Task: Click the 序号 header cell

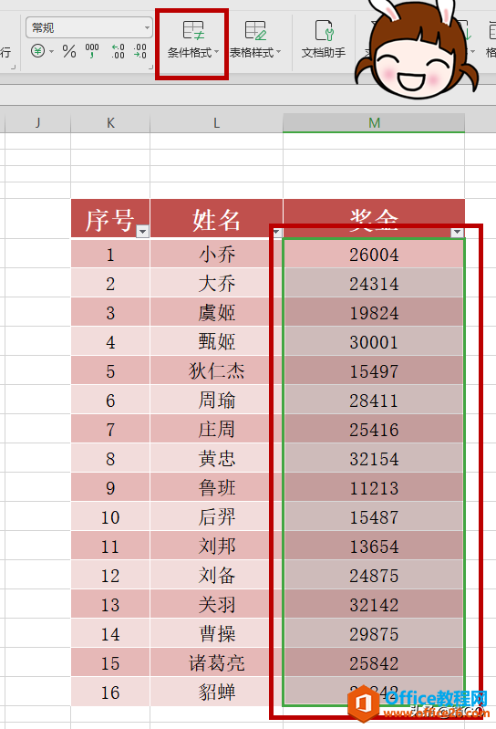Action: [x=110, y=218]
